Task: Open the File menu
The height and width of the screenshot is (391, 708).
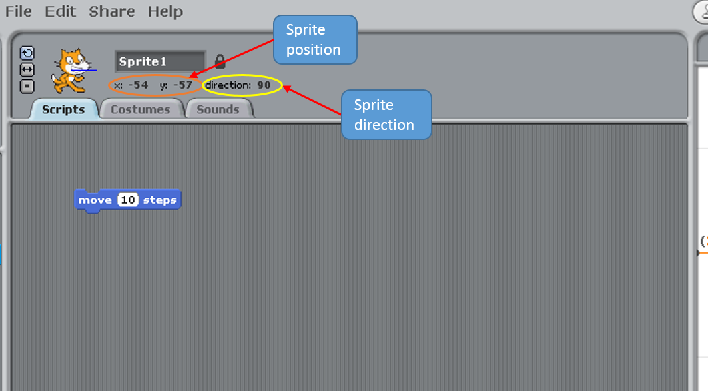Action: click(x=18, y=11)
